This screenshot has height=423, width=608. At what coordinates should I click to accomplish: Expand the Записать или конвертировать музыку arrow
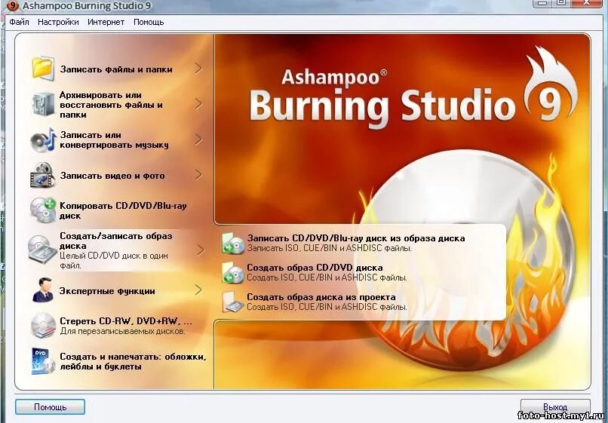198,139
